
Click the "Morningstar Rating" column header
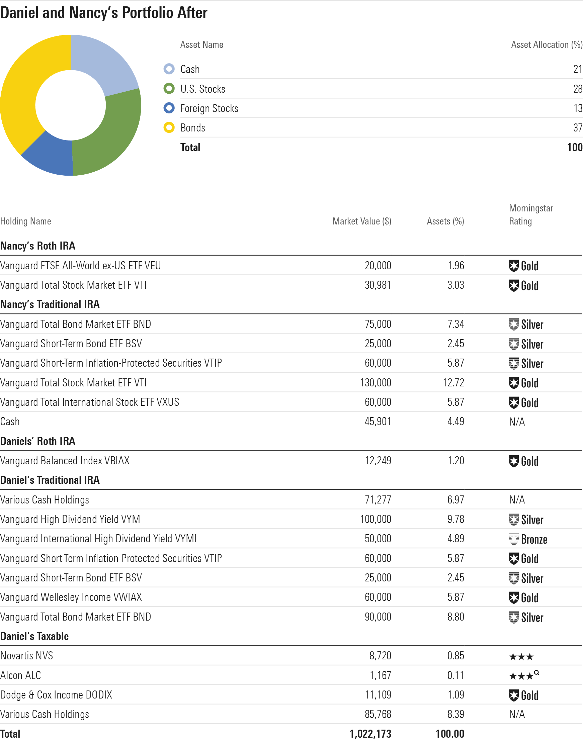[531, 215]
